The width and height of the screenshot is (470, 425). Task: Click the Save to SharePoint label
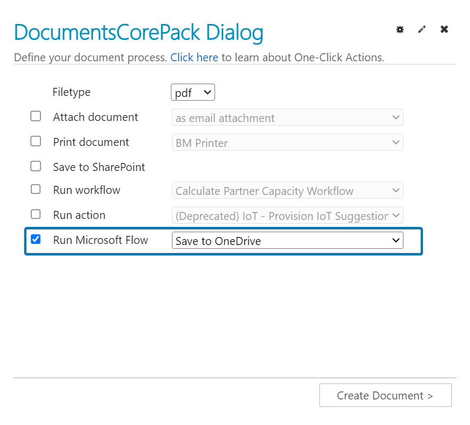(99, 167)
